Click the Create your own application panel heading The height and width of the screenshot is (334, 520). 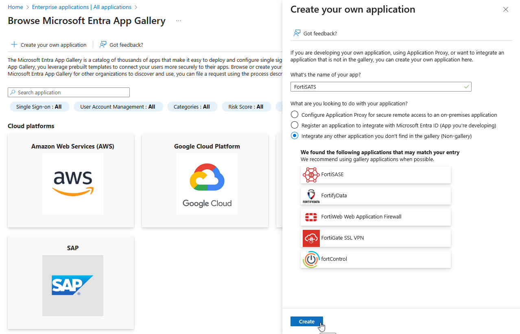[x=353, y=9]
